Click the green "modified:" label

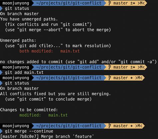coord(30,115)
